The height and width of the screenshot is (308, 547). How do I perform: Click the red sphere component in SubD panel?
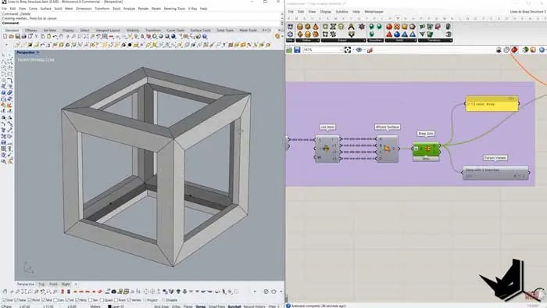(389, 27)
